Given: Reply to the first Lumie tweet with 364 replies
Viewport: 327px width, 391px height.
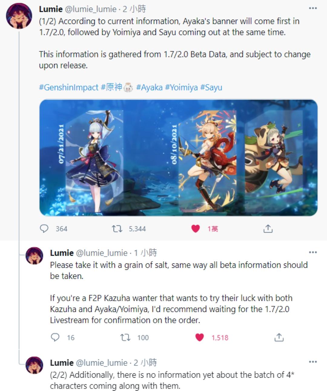Looking at the screenshot, I should click(44, 229).
